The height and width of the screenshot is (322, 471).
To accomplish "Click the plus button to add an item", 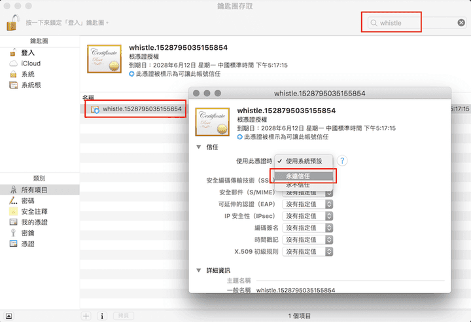I will pyautogui.click(x=86, y=316).
